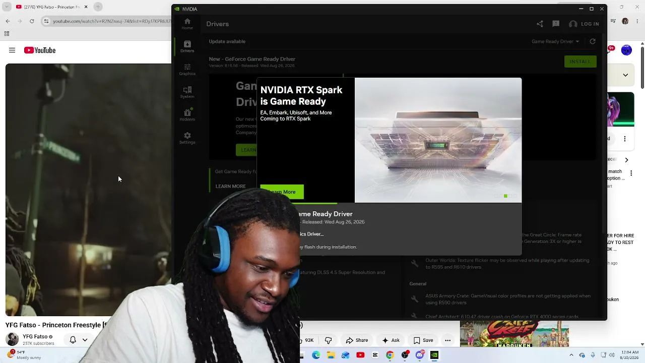Viewport: 645px width, 363px height.
Task: Expand the notification options chevron
Action: point(85,340)
